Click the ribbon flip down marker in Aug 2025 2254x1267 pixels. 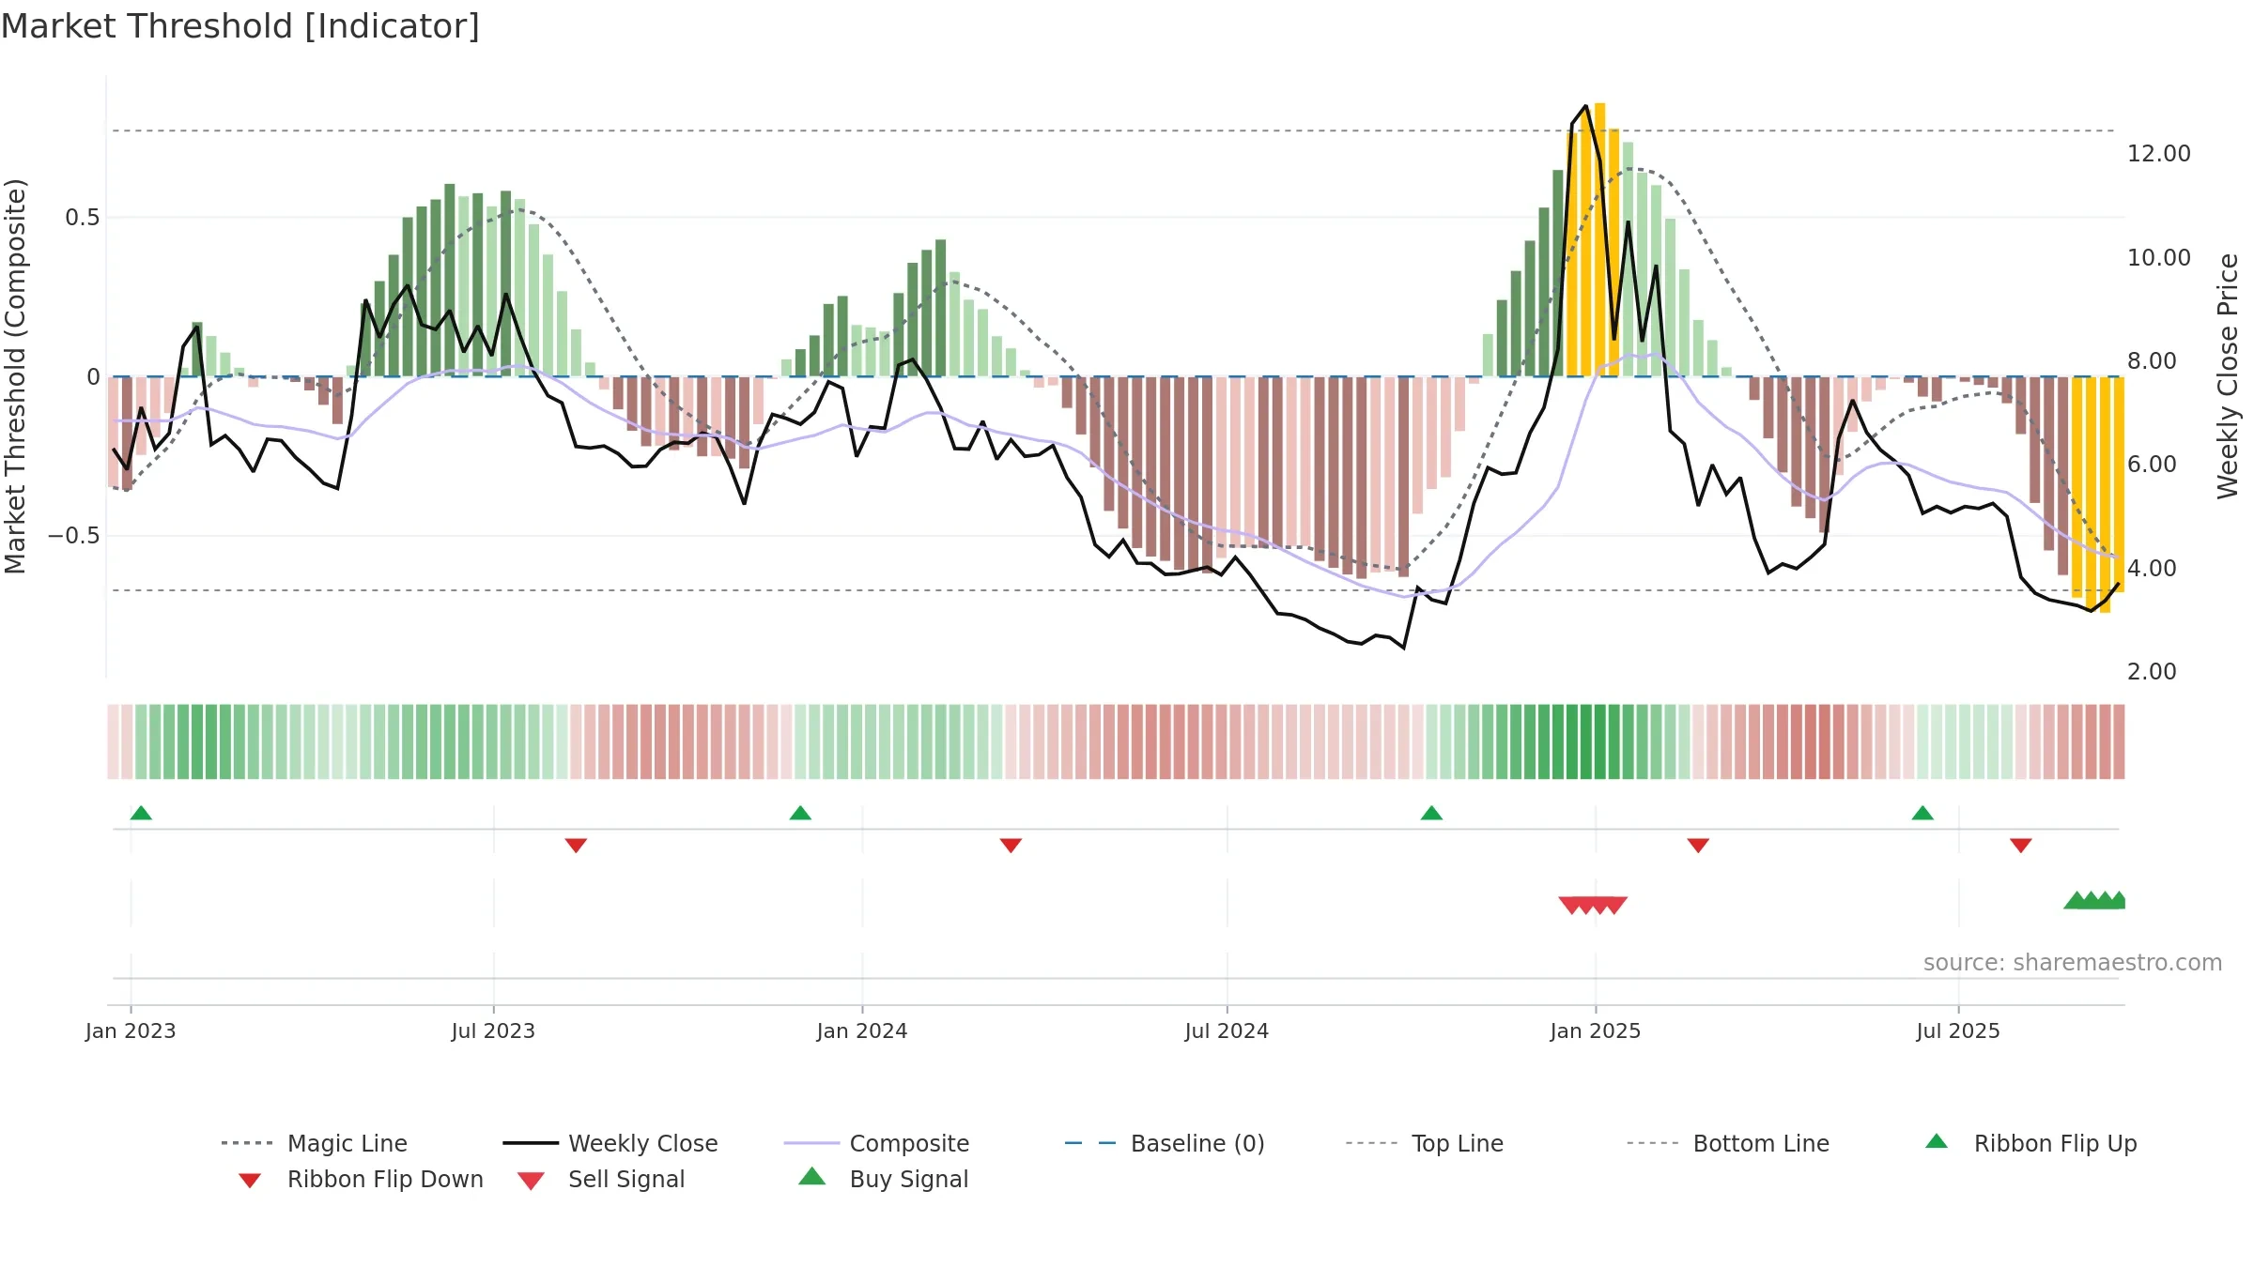2021,846
